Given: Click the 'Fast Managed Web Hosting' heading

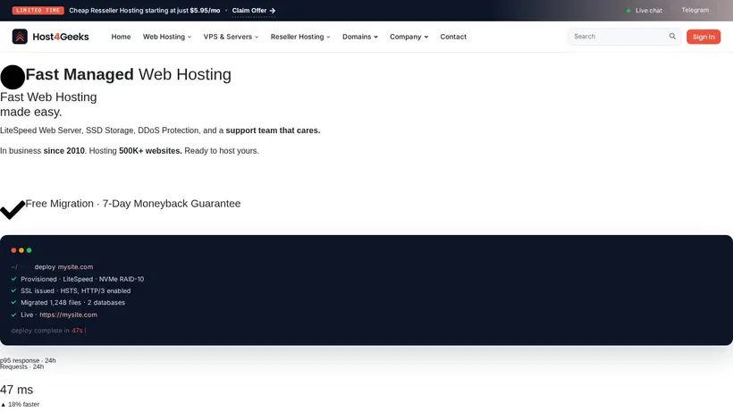Looking at the screenshot, I should [128, 74].
